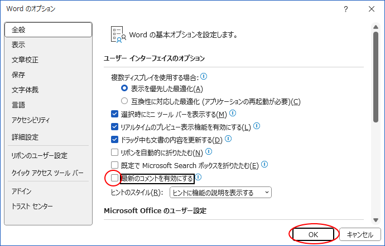Open the 文字体裁 category
The width and height of the screenshot is (385, 246).
49,90
